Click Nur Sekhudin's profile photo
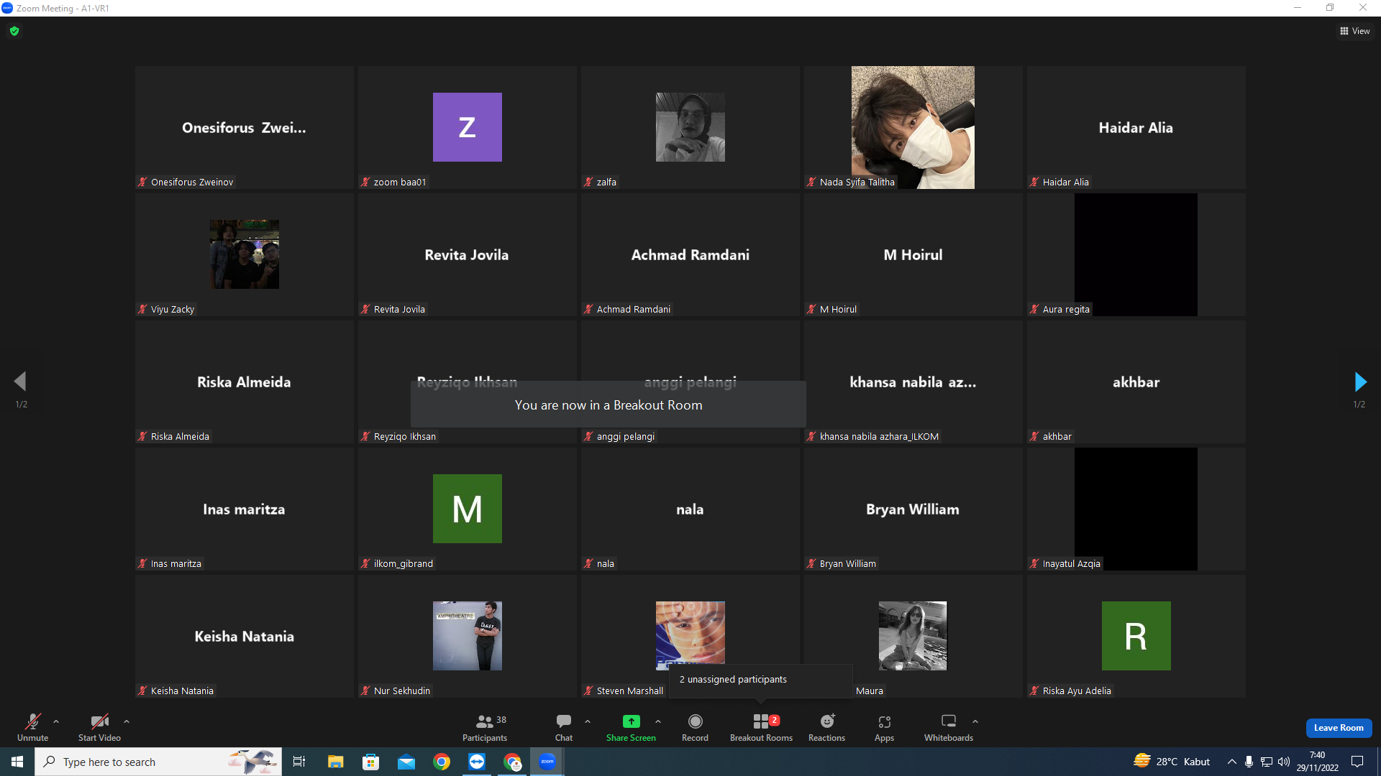Screen dimensions: 1381x776 point(468,636)
